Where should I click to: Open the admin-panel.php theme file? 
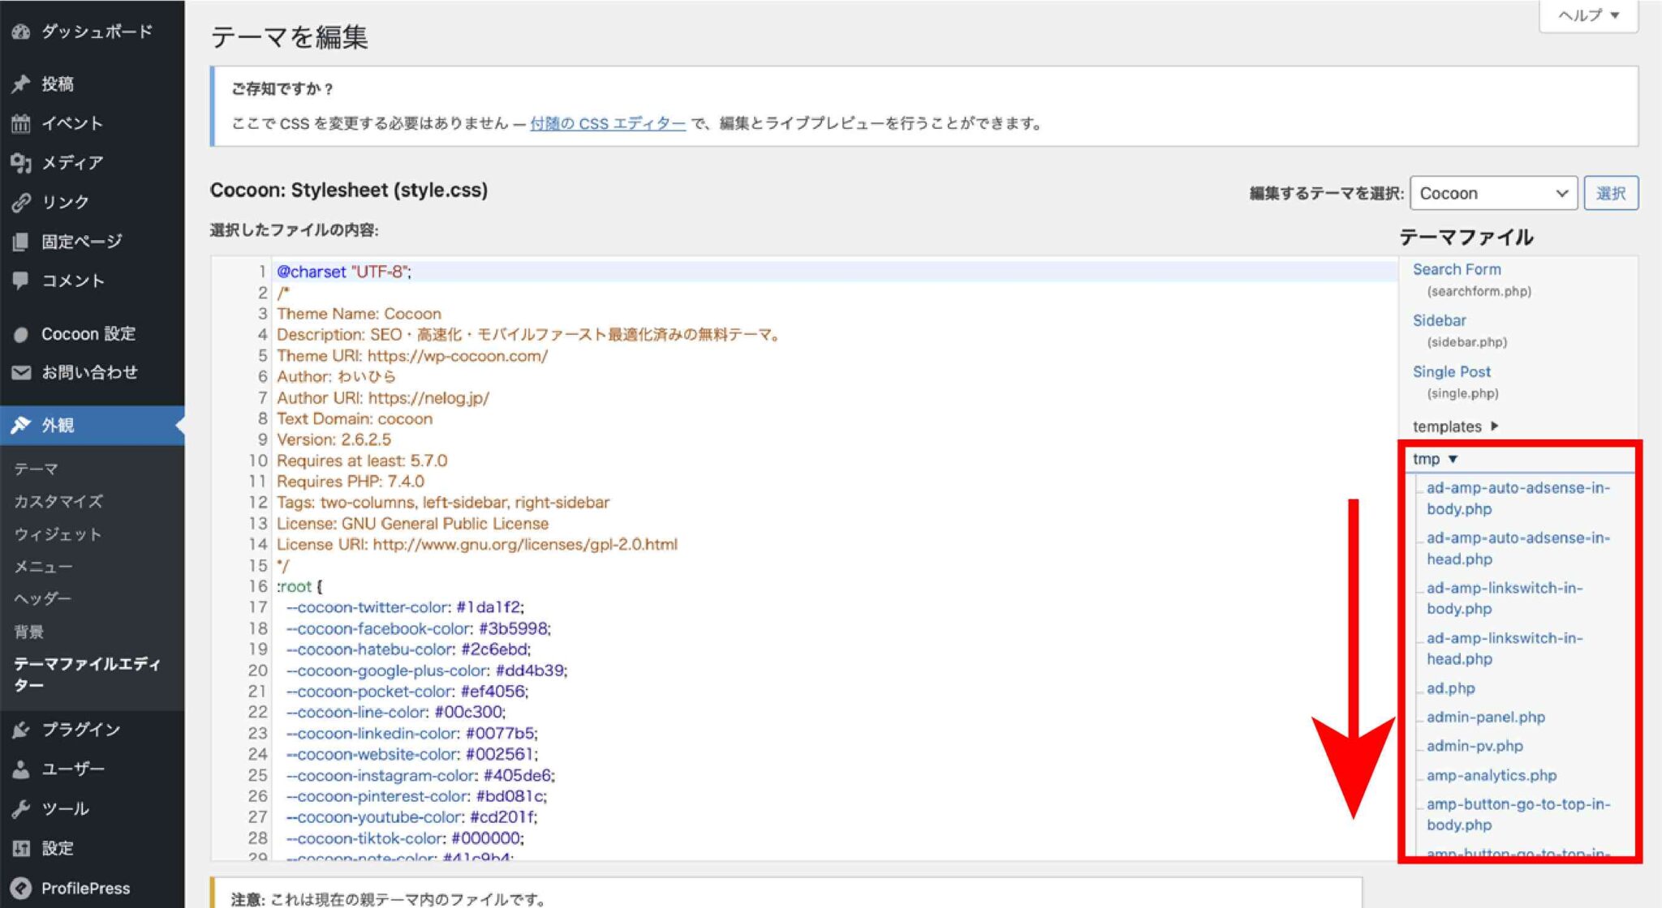point(1485,717)
